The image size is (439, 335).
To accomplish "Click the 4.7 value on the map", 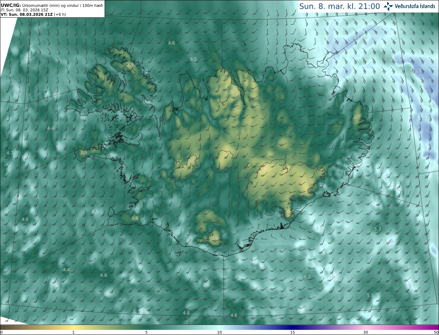I will pyautogui.click(x=10, y=153).
